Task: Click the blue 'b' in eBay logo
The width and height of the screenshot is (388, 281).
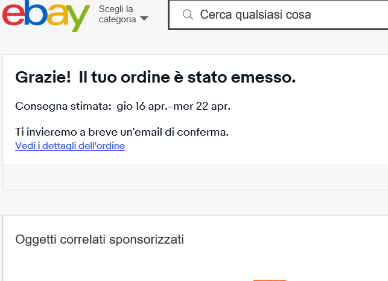Action: [x=36, y=13]
